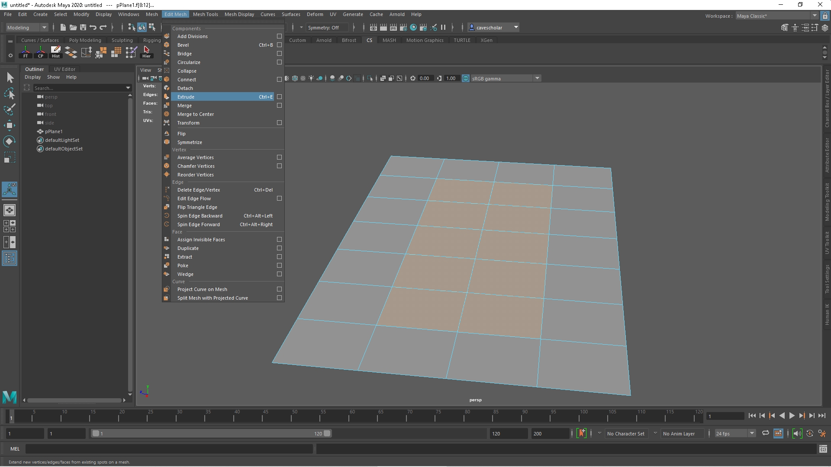Switch to the Poly Modeling shelf tab

click(85, 40)
